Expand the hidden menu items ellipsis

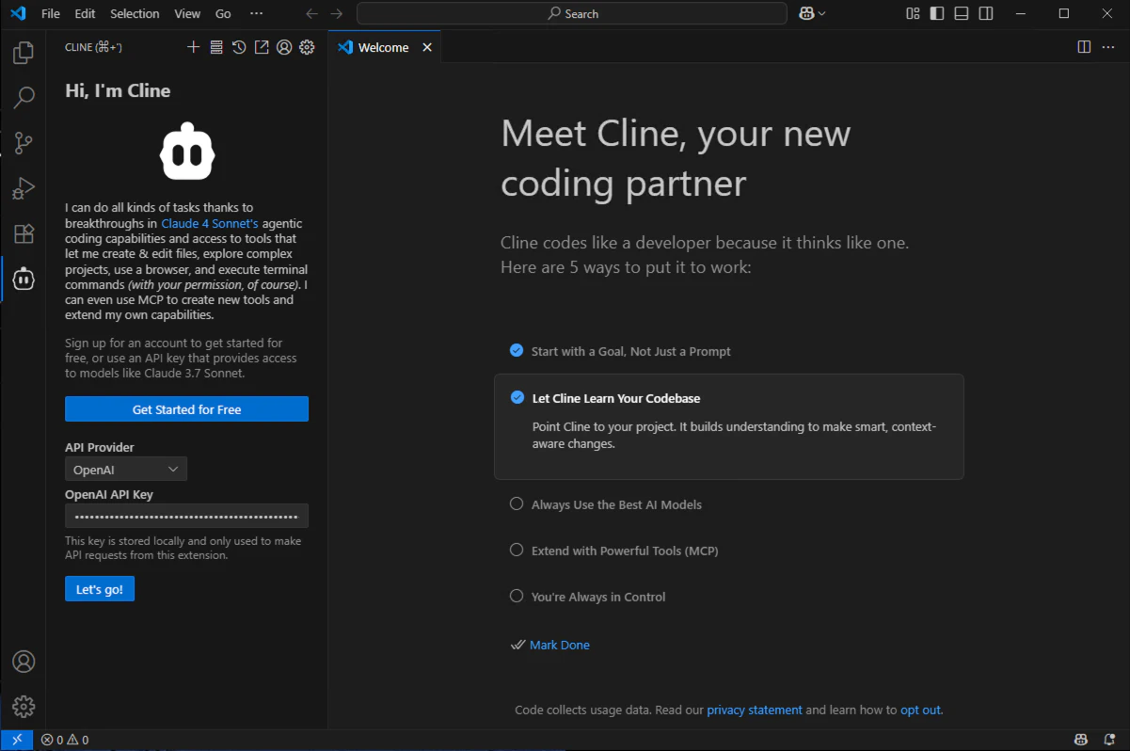(x=256, y=13)
